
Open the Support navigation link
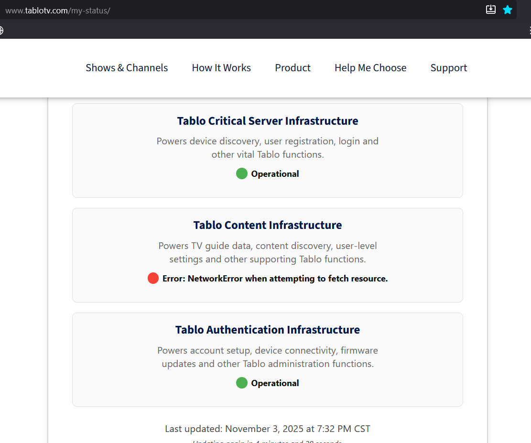[448, 68]
